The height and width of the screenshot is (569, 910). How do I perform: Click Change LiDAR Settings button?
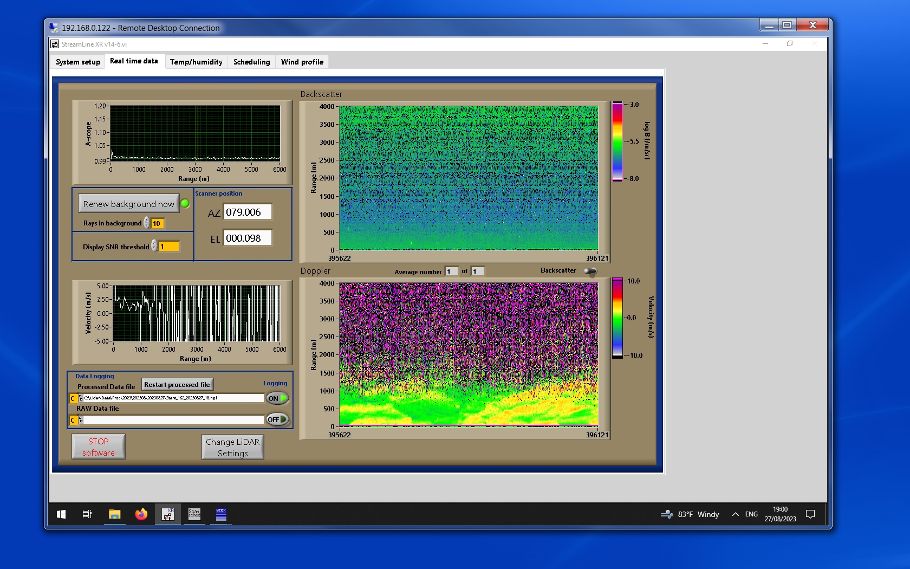[x=232, y=448]
